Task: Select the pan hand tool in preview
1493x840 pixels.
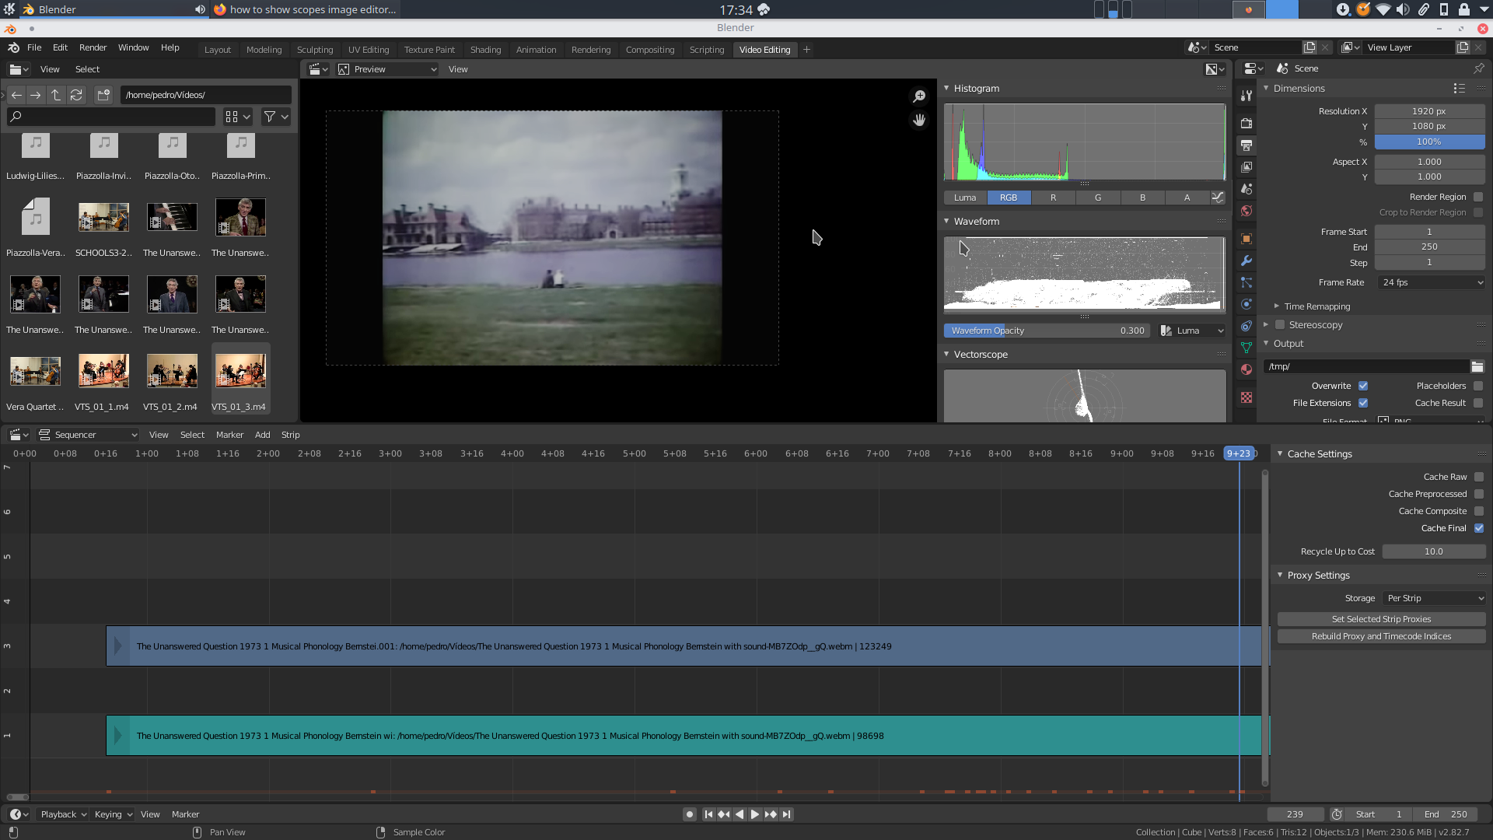Action: pos(919,120)
